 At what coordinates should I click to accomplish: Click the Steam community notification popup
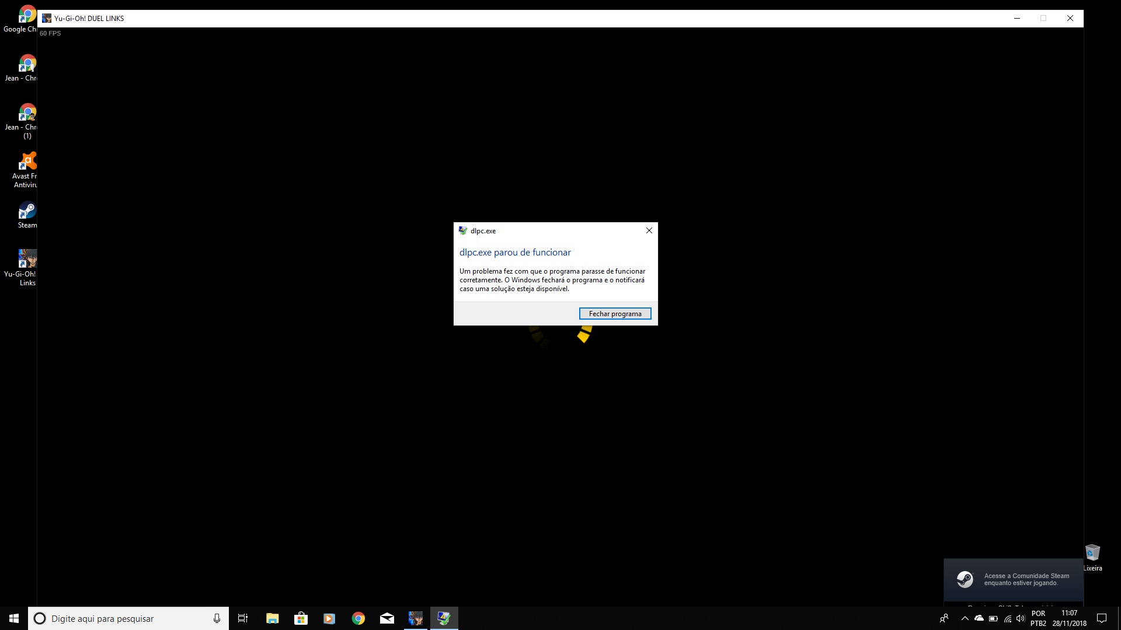click(1014, 580)
